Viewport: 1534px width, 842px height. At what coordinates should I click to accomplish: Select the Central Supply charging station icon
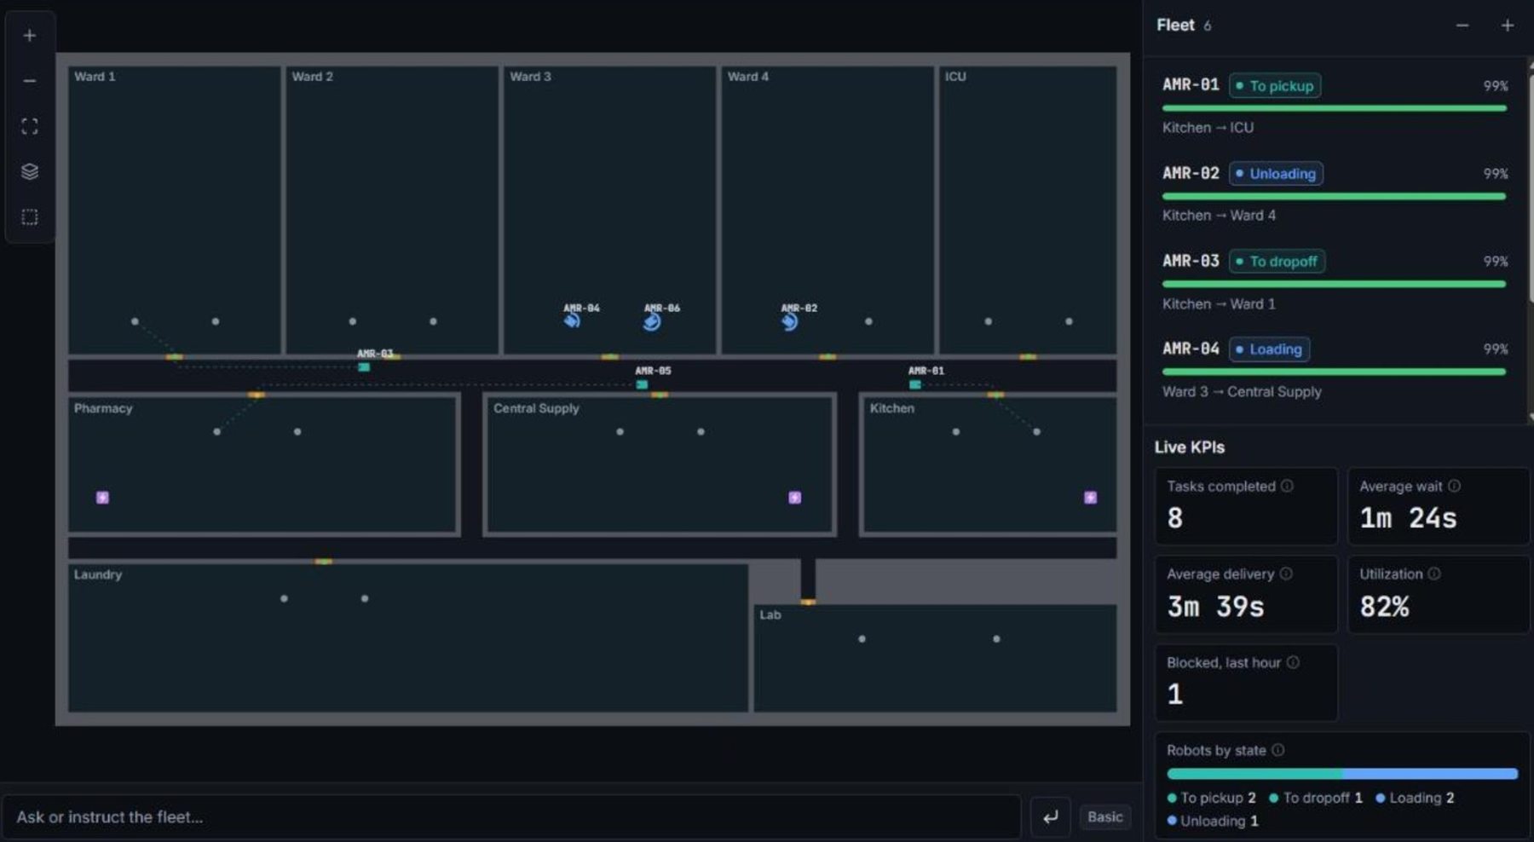(795, 498)
